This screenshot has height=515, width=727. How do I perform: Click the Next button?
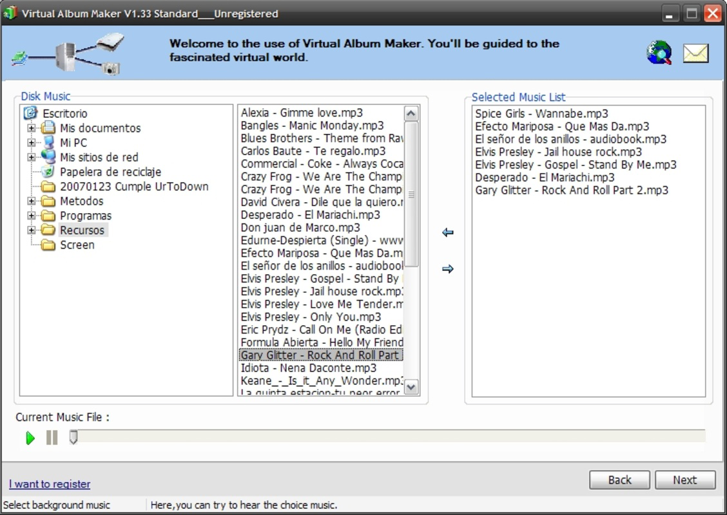coord(685,480)
